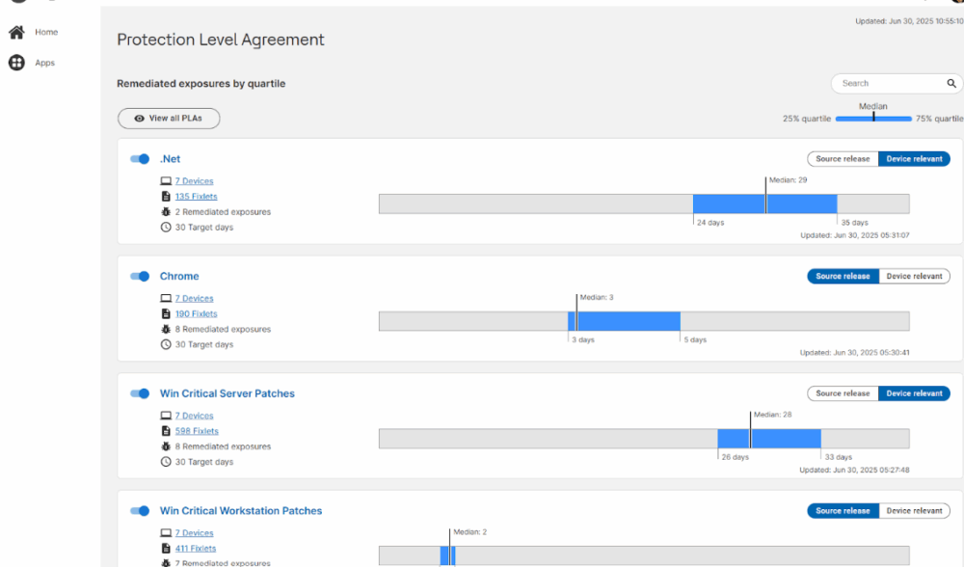Screen dimensions: 964x567
Task: Open the Apps grid icon
Action: (16, 64)
